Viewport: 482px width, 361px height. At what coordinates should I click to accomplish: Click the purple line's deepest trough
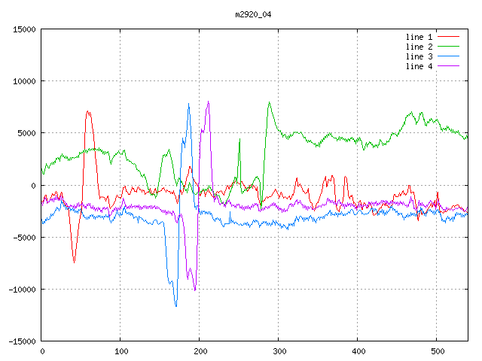click(195, 290)
